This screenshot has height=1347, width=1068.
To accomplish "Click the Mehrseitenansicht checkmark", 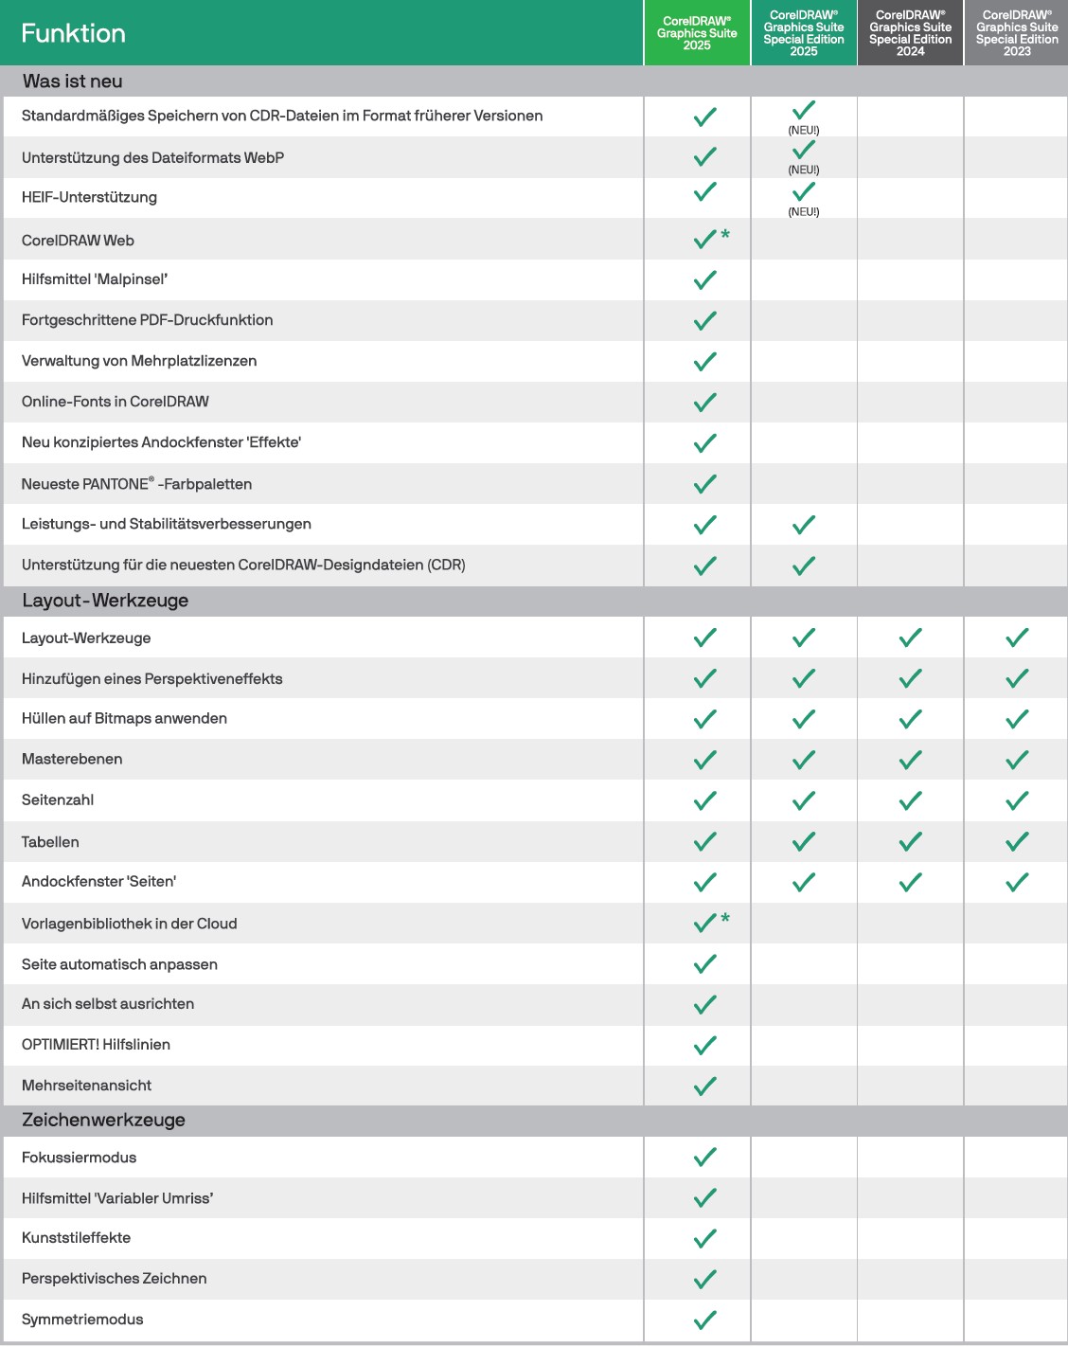I will (x=705, y=1086).
